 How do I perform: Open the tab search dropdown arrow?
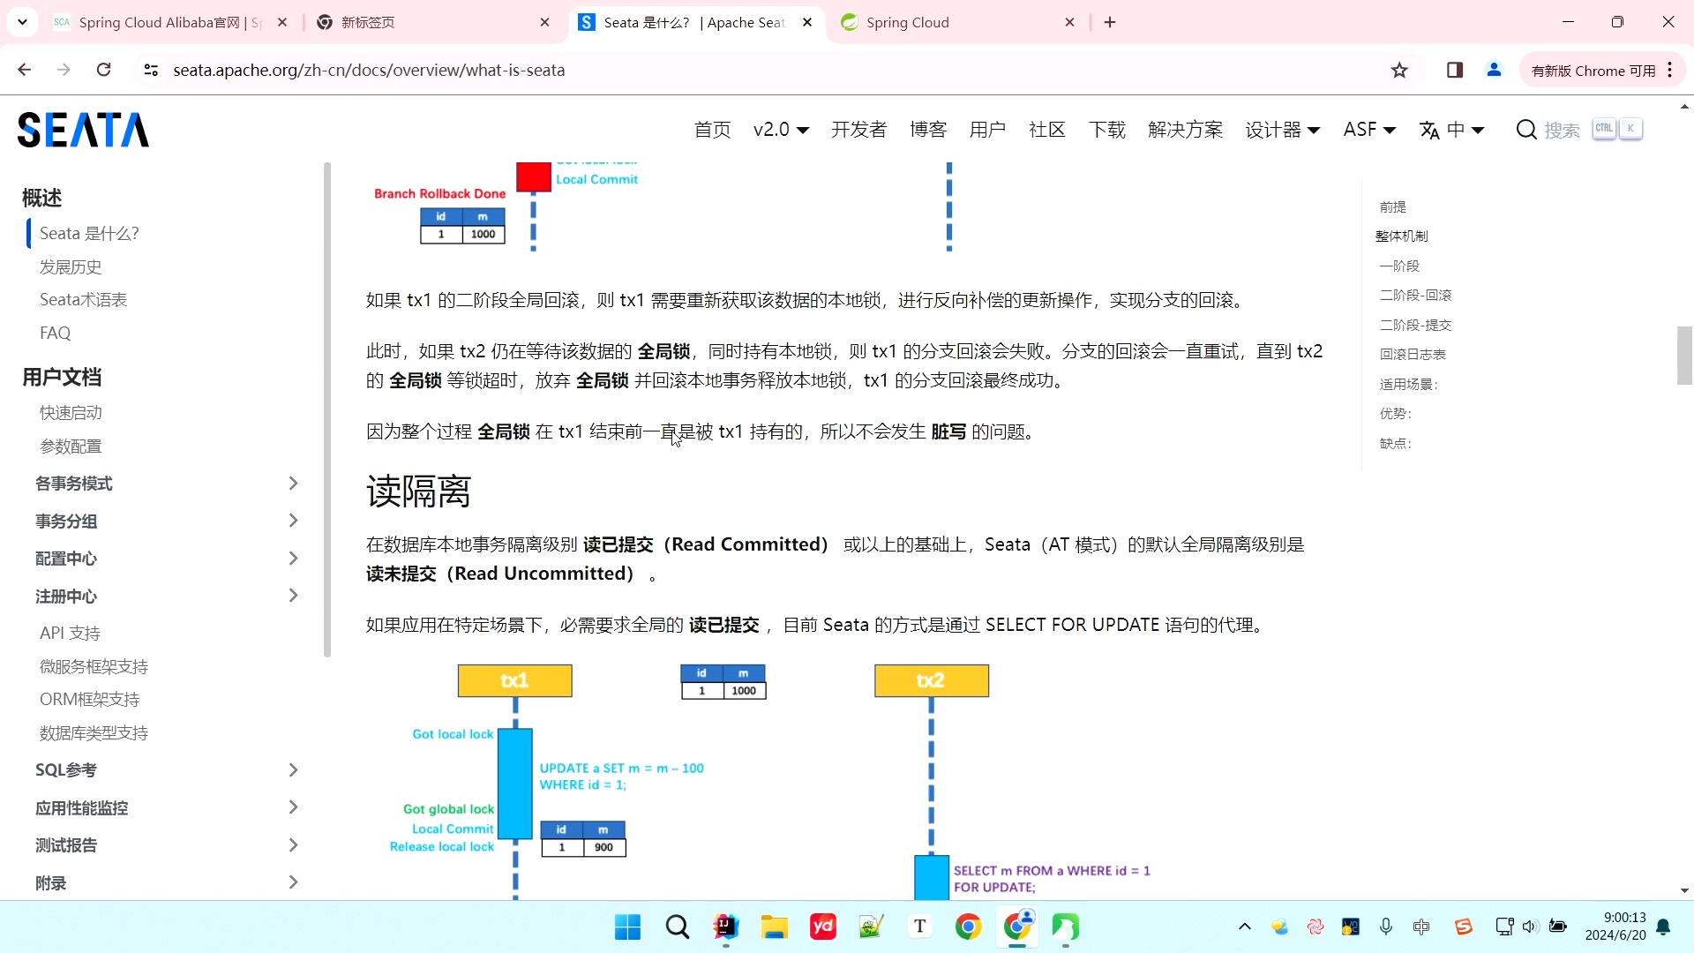[x=22, y=22]
